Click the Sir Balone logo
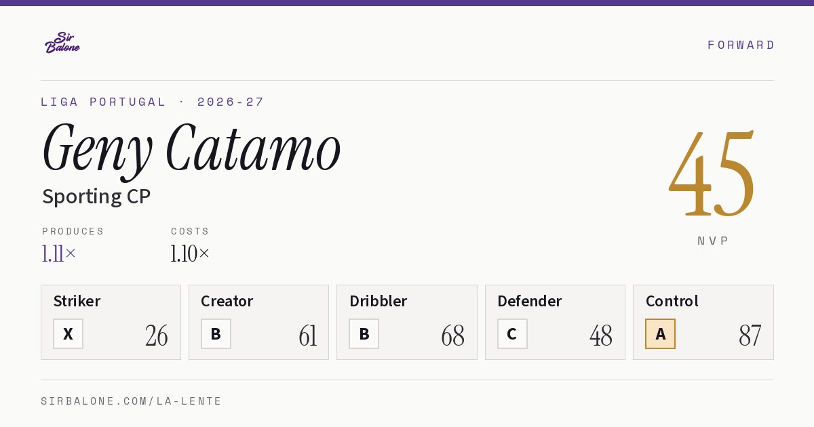Viewport: 814px width, 427px height. [x=62, y=43]
